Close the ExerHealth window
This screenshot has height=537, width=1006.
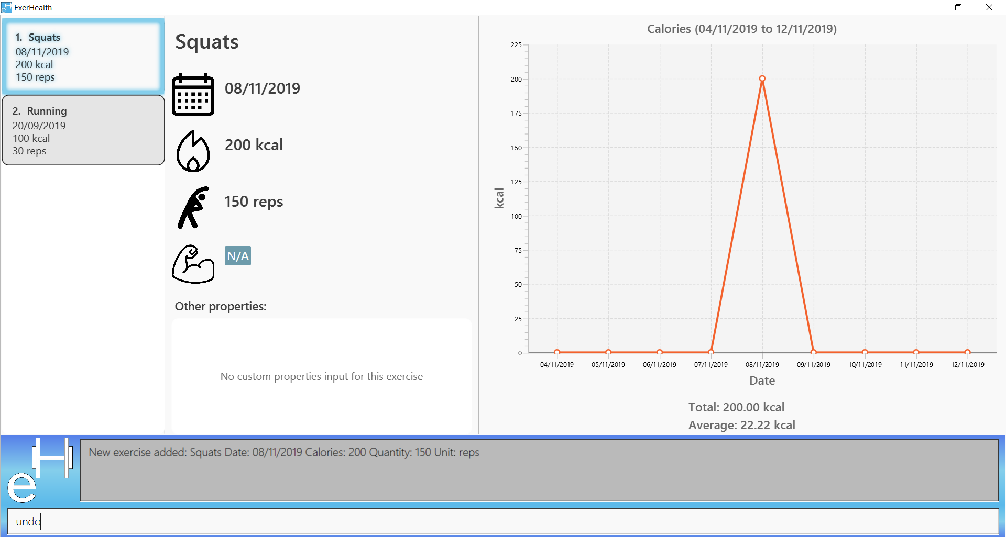pos(989,7)
